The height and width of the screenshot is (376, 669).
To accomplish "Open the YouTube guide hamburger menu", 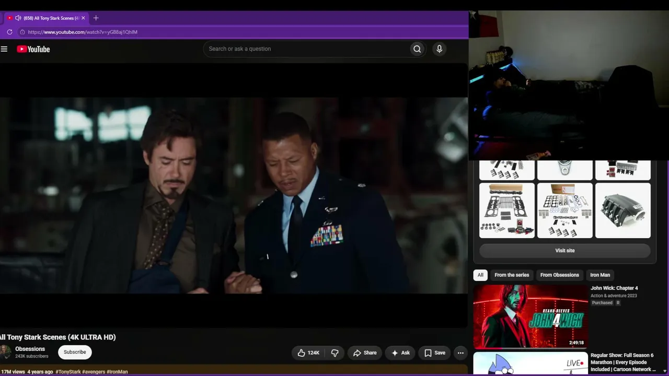I will [4, 49].
